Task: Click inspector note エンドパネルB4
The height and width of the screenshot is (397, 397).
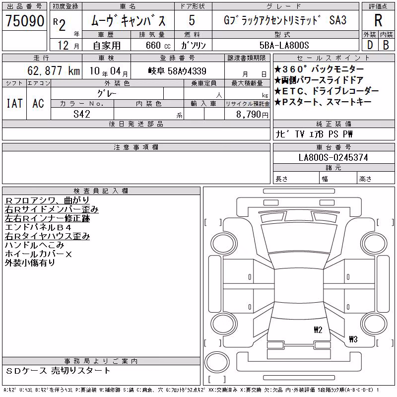Action: (38, 227)
